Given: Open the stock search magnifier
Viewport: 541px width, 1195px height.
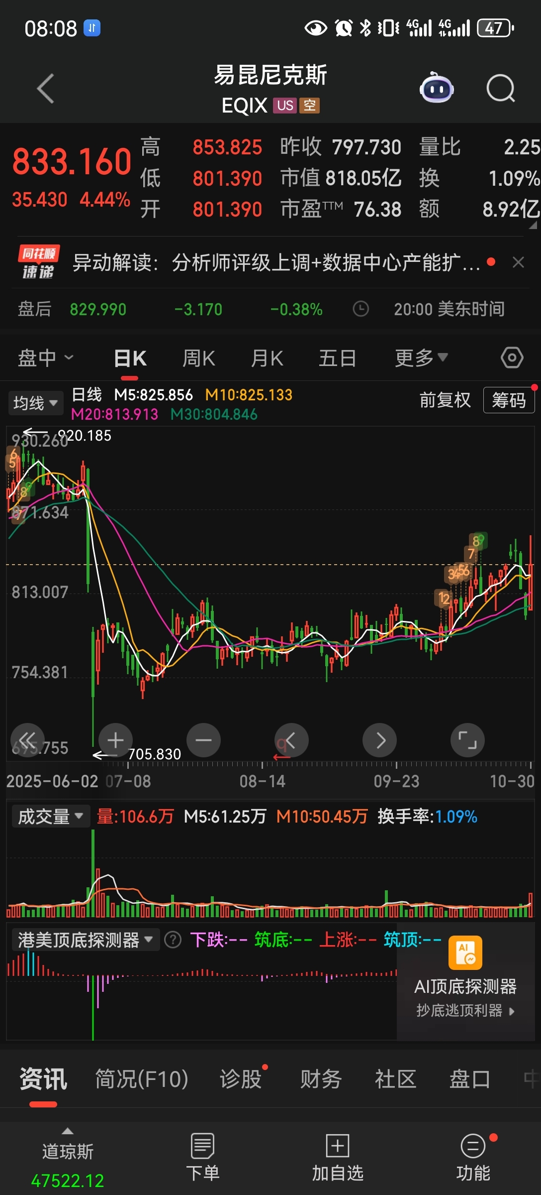Looking at the screenshot, I should [500, 89].
